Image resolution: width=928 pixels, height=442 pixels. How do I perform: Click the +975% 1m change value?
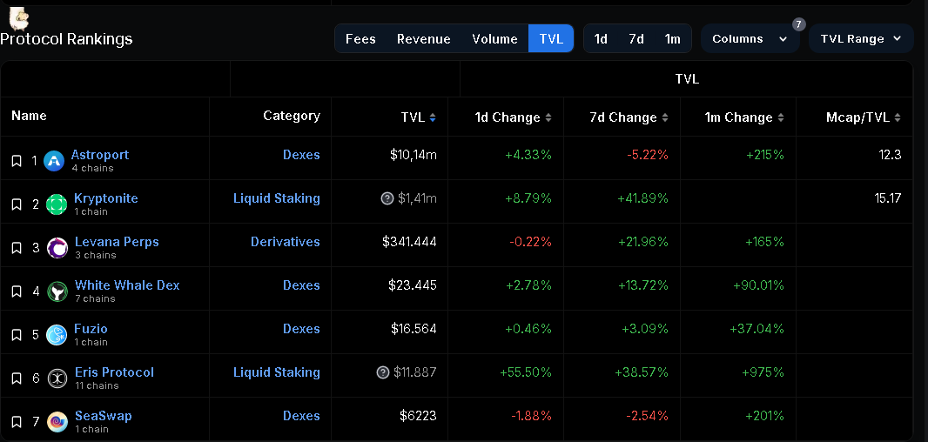pyautogui.click(x=763, y=372)
